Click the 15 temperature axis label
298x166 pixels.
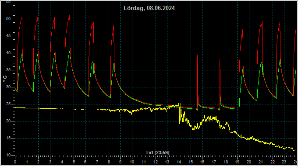(8, 138)
